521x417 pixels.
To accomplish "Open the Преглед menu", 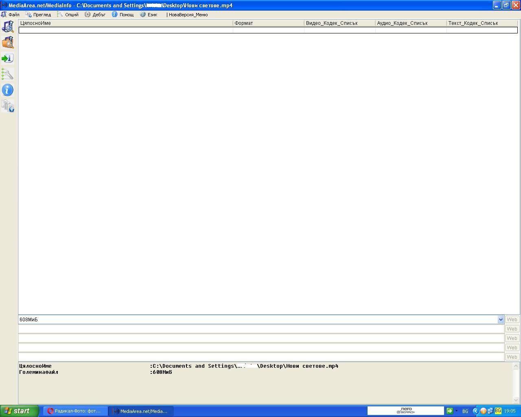I will [38, 15].
